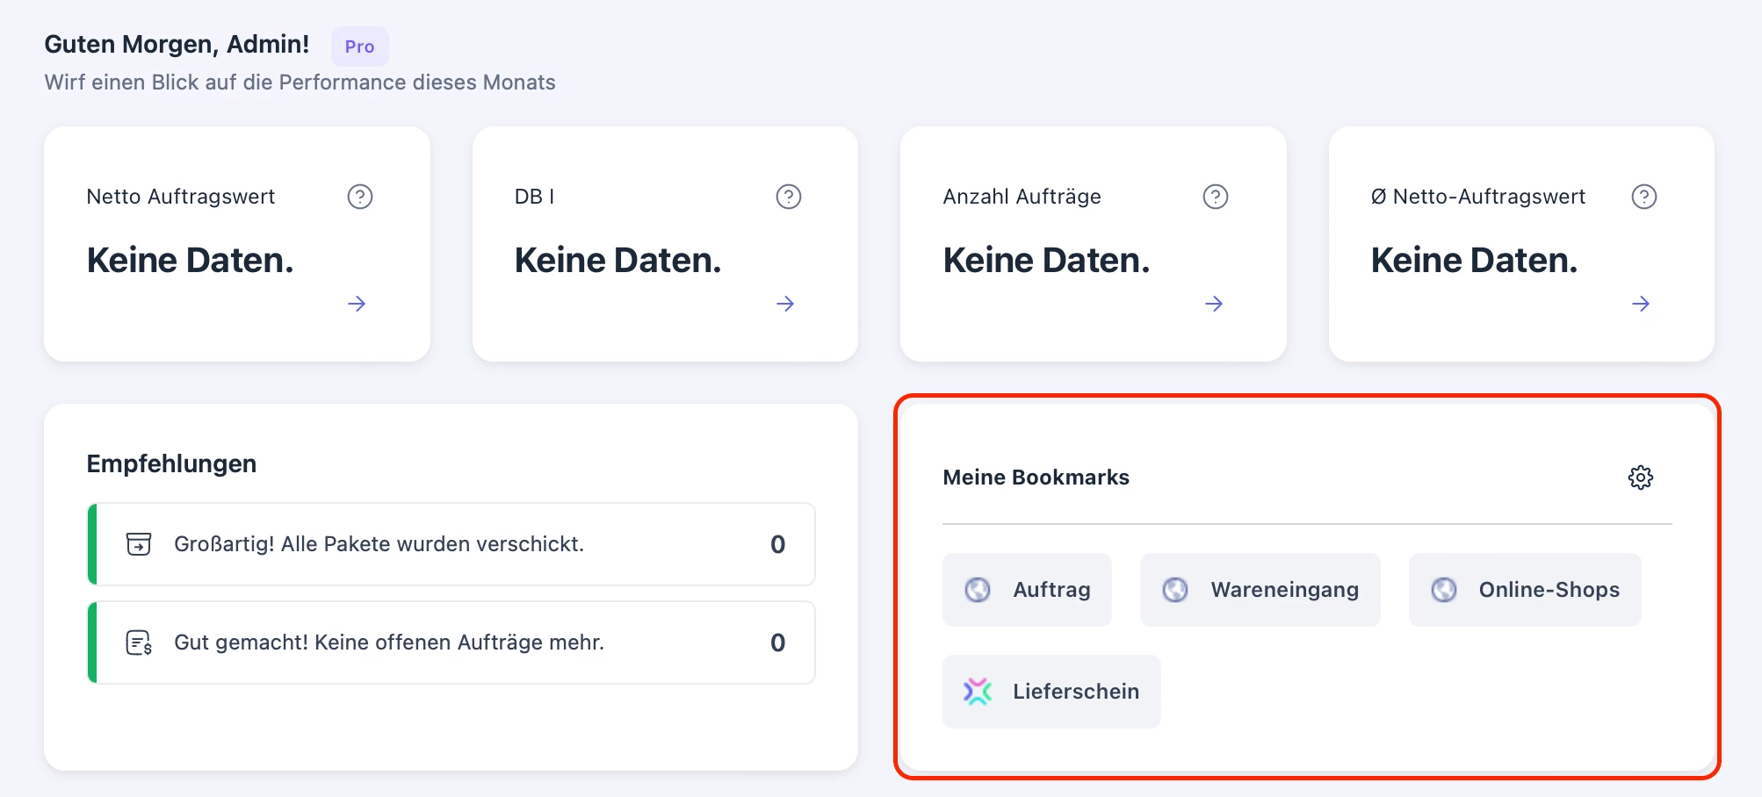1762x797 pixels.
Task: Click 'Keine Daten.' under Netto Auftragswert
Action: (x=190, y=260)
